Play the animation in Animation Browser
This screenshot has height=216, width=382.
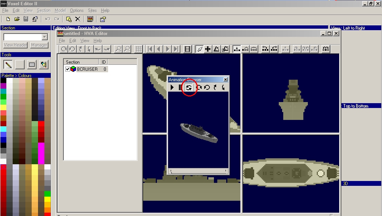coord(172,87)
